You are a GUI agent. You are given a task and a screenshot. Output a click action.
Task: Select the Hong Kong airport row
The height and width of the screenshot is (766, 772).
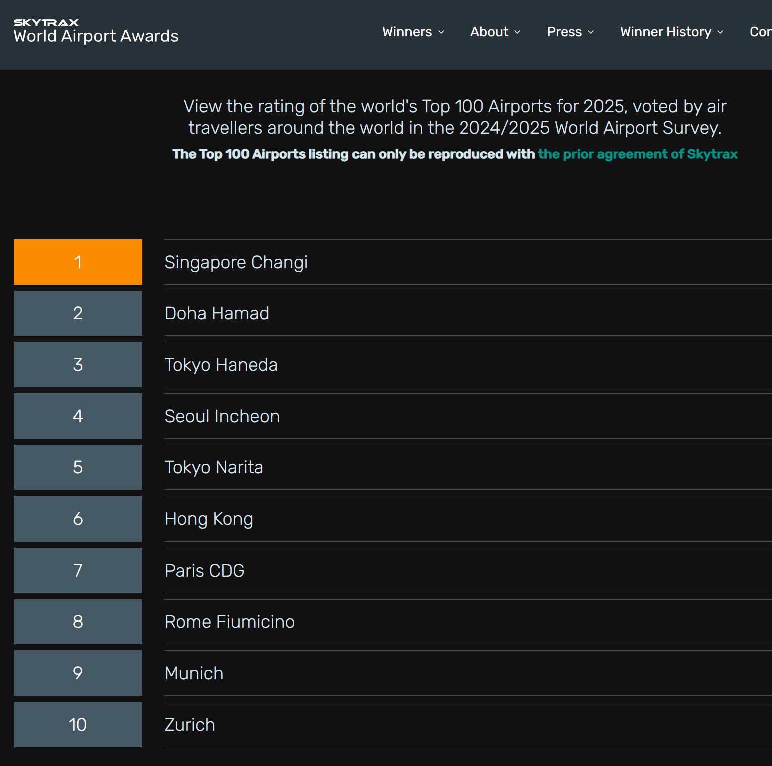pos(209,519)
